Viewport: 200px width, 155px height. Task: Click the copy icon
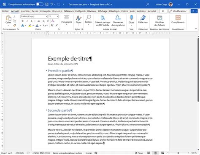[x=14, y=21]
